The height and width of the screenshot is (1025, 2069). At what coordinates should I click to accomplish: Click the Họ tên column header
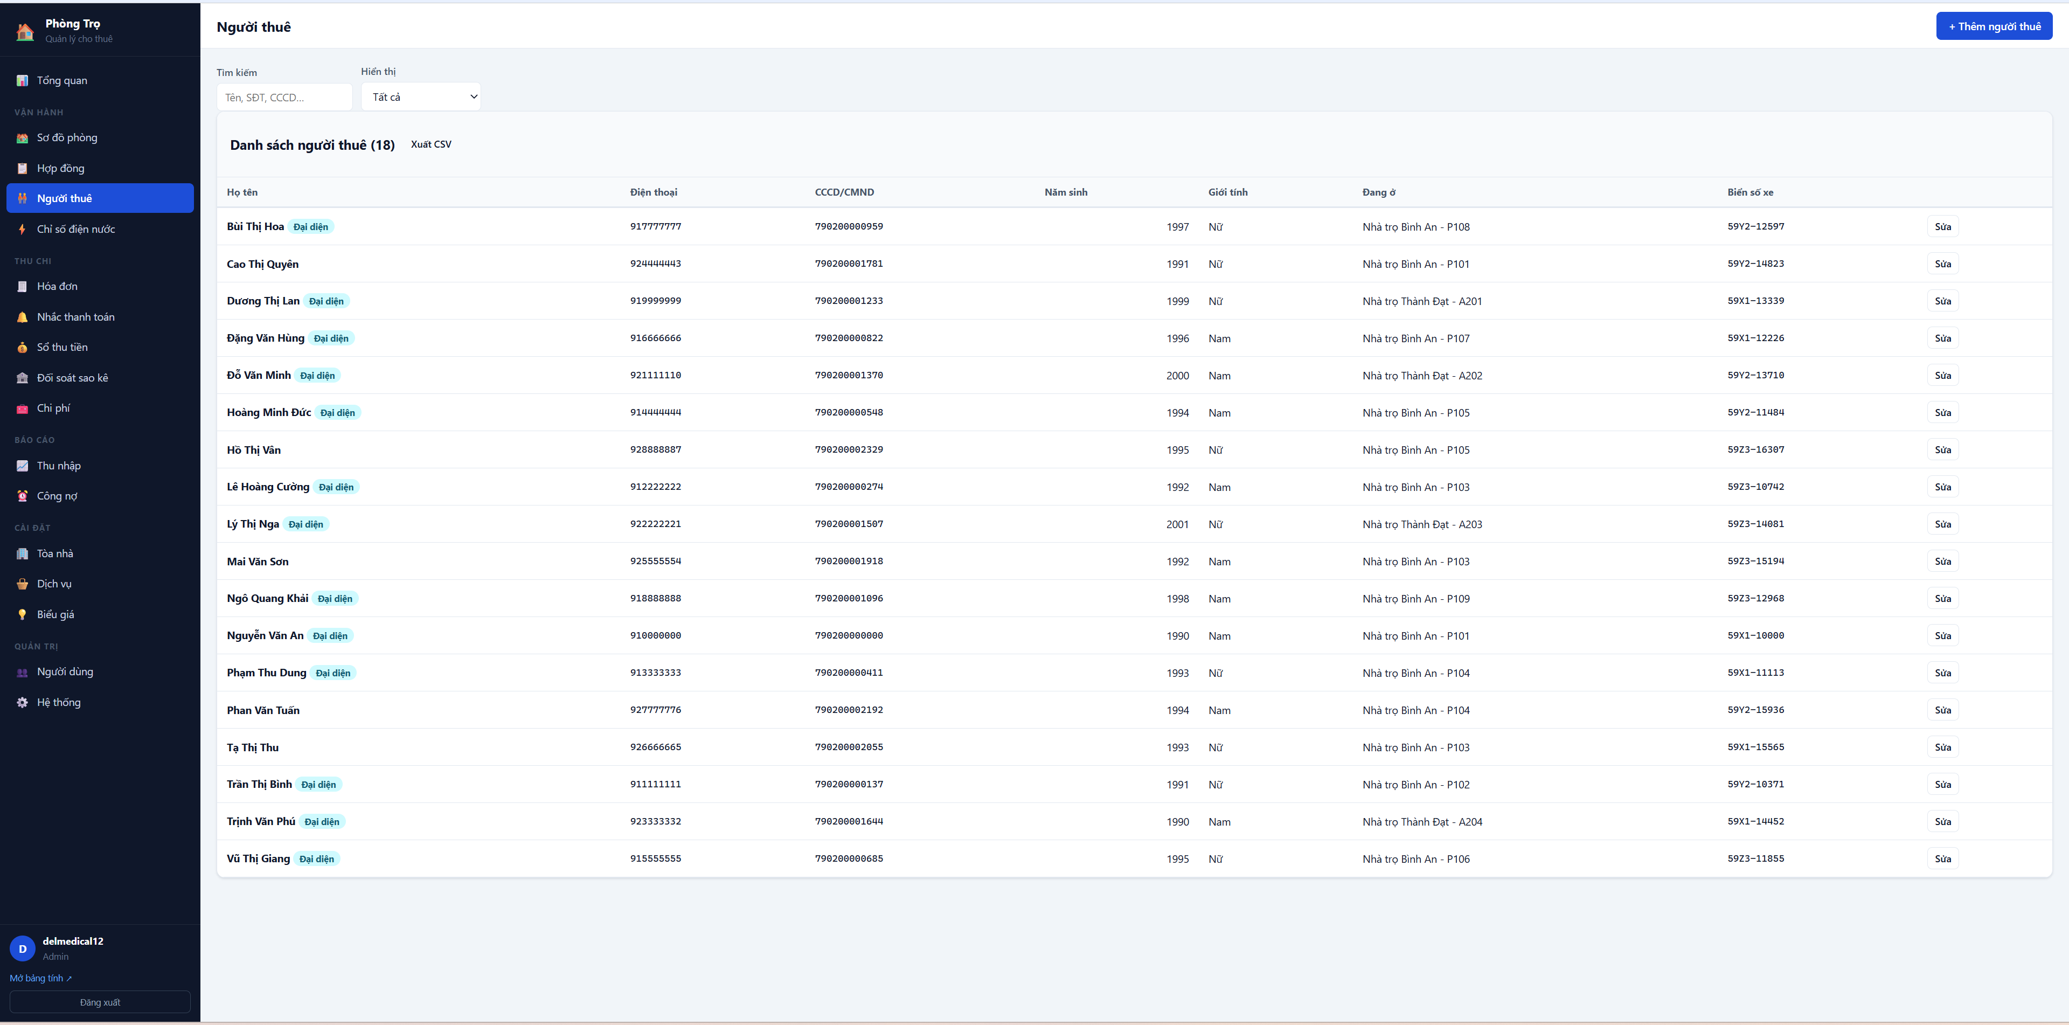tap(242, 192)
